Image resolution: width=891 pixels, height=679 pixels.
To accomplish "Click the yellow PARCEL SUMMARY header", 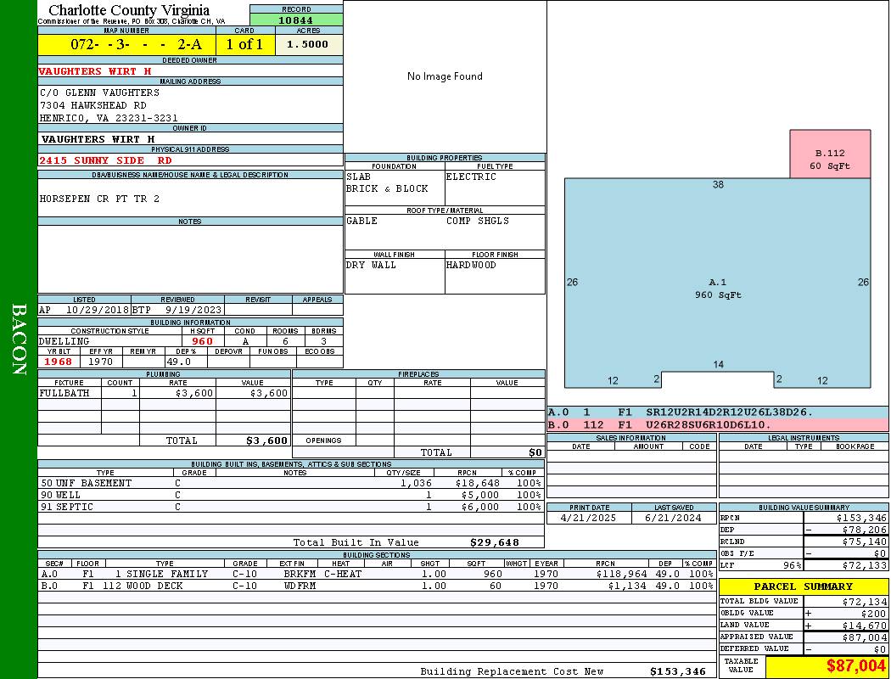I will [803, 586].
